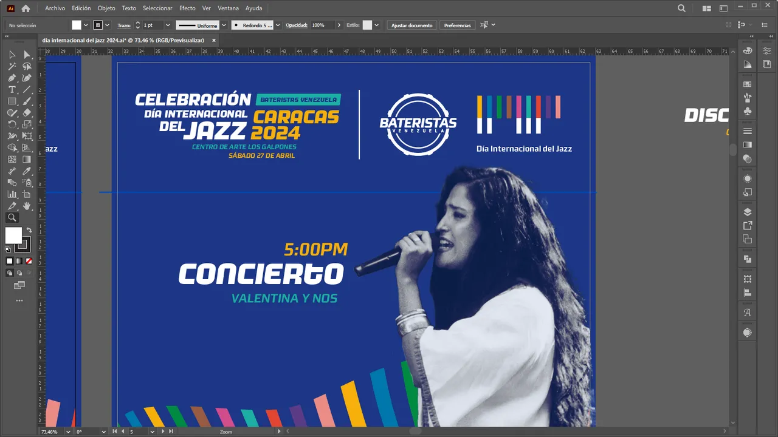Reset to default fill and stroke
The width and height of the screenshot is (778, 437).
(8, 249)
